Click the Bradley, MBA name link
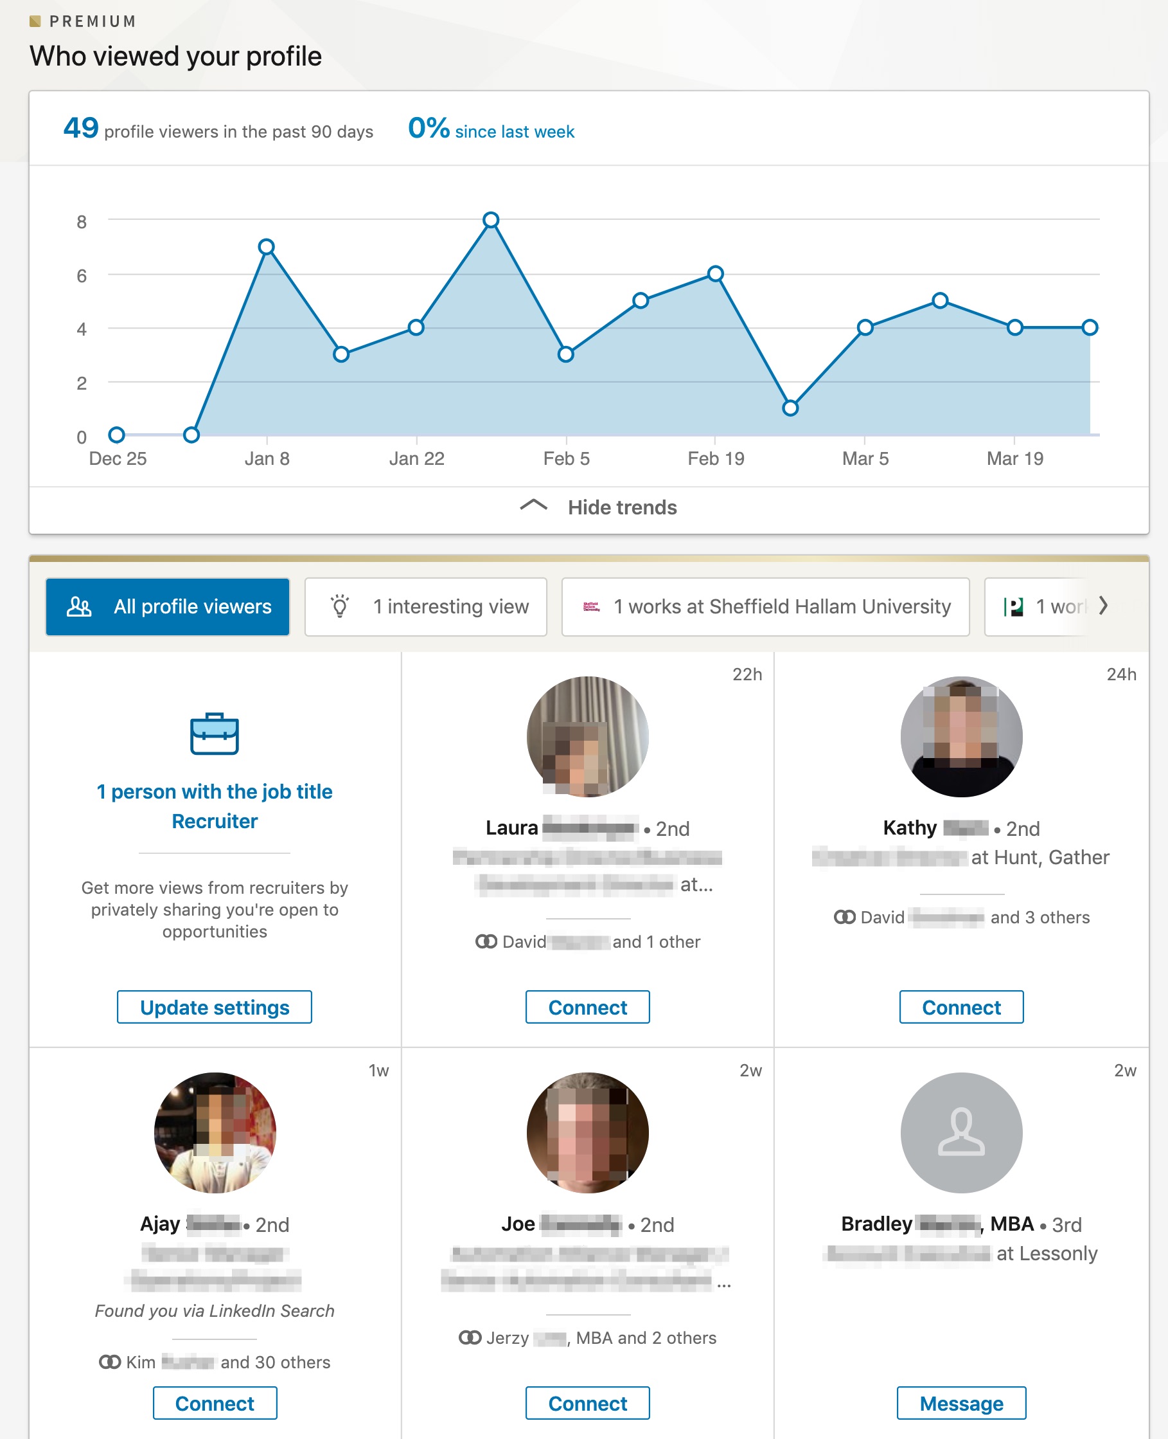This screenshot has width=1168, height=1439. coord(937,1224)
